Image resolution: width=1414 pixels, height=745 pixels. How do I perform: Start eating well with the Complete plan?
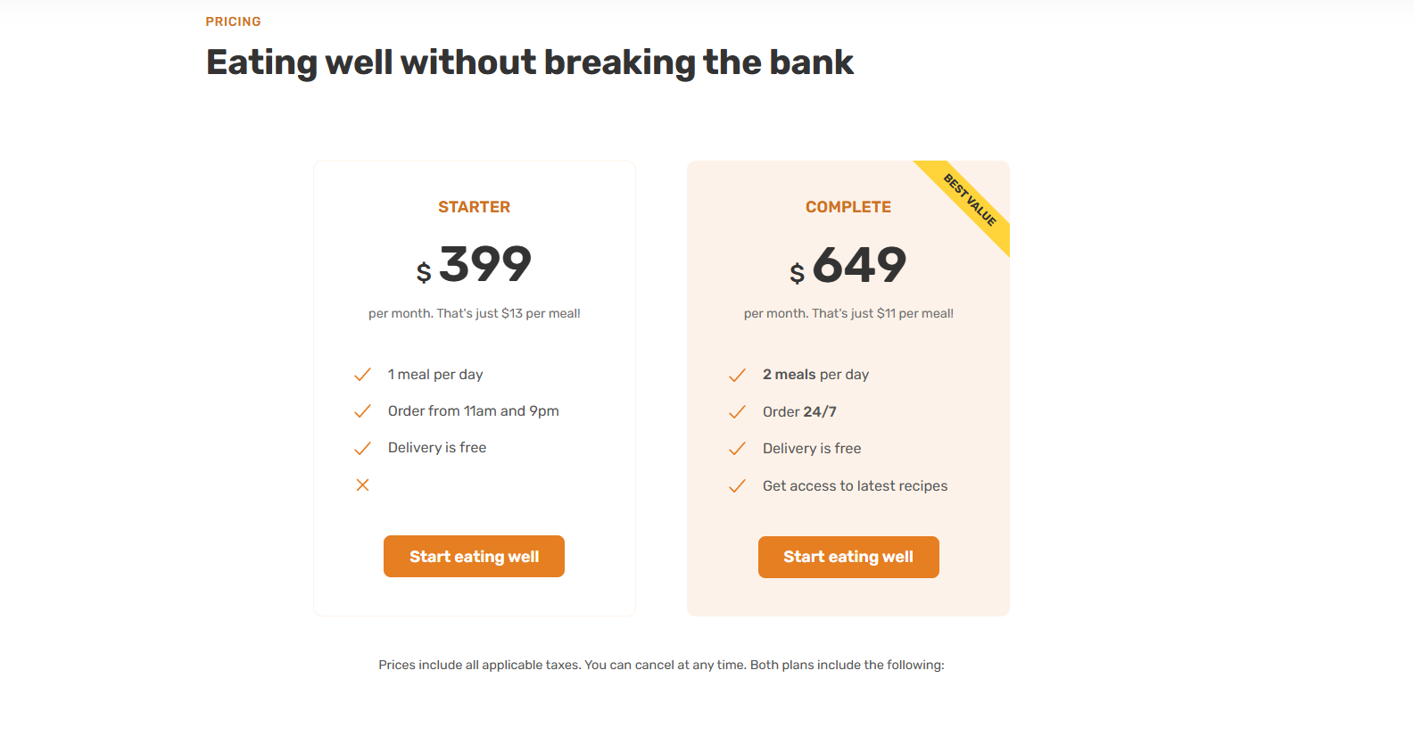click(848, 557)
